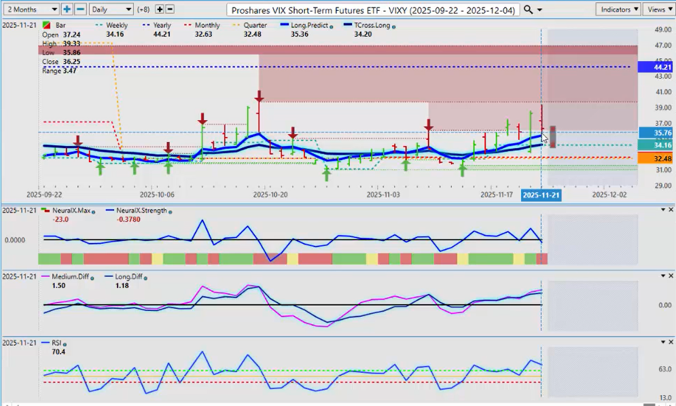
Task: Click the settings dot beside the RSI label
Action: [x=66, y=344]
